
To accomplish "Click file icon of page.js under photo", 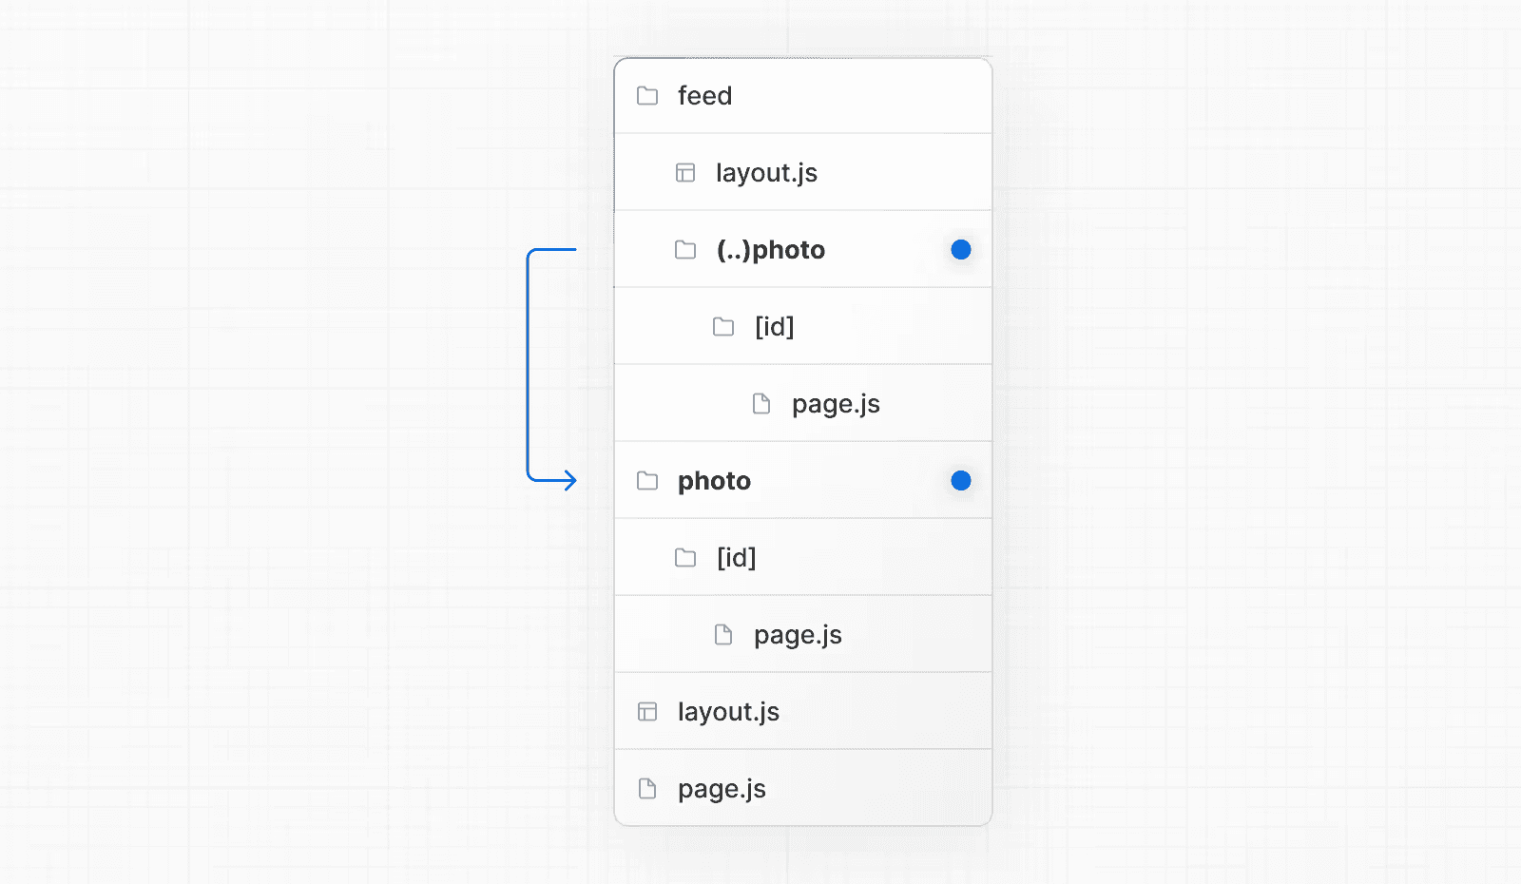I will pos(723,635).
